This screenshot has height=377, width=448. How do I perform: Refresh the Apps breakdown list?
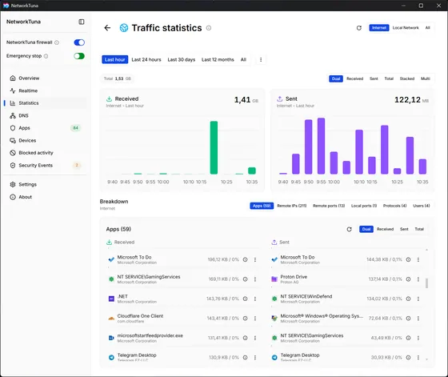349,229
